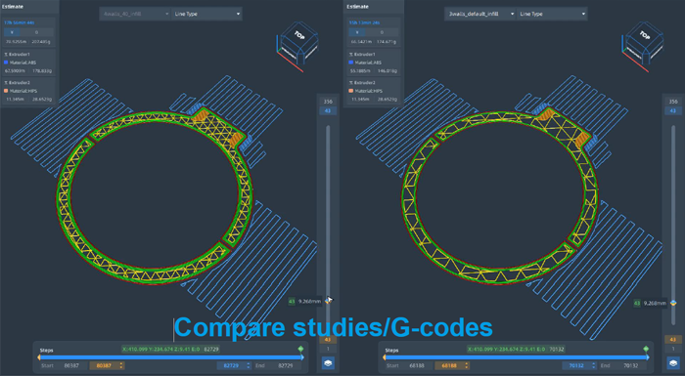Click the Extruder2 icon in right Estimate panel
685x376 pixels.
[x=351, y=82]
